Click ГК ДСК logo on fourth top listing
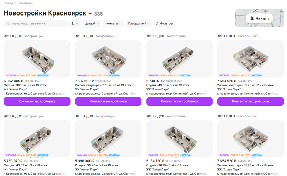The width and height of the screenshot is (287, 176). click(x=220, y=36)
